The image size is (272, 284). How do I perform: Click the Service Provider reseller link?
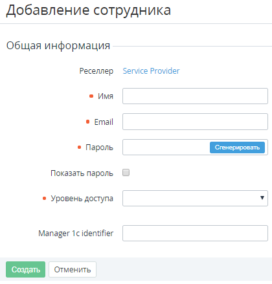[x=151, y=71]
